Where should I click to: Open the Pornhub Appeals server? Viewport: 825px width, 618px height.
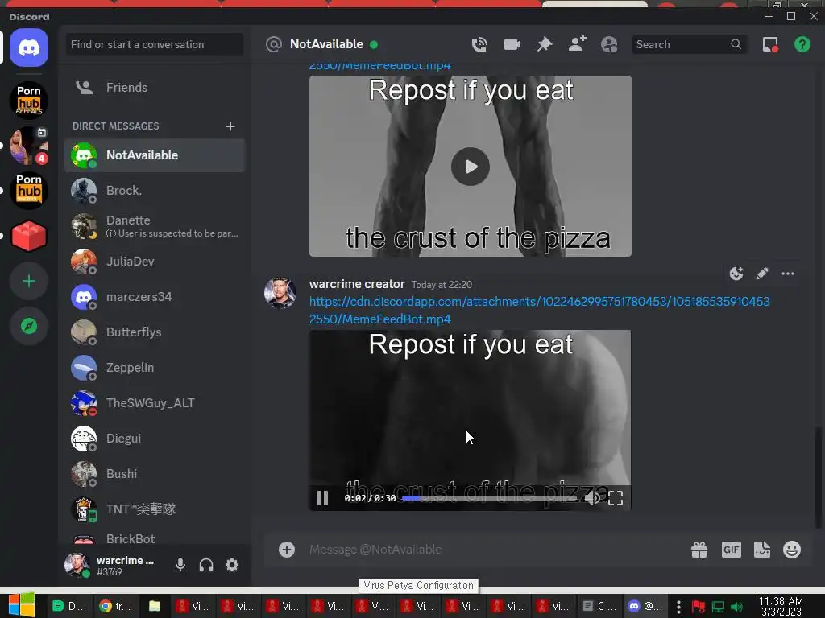[29, 101]
